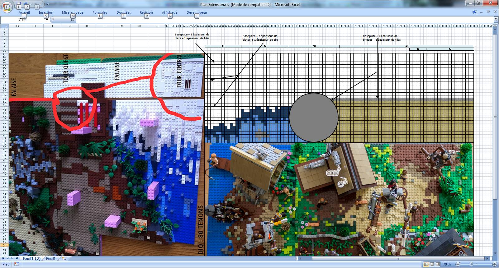Jump to last sheet navigation arrow

[x=17, y=258]
